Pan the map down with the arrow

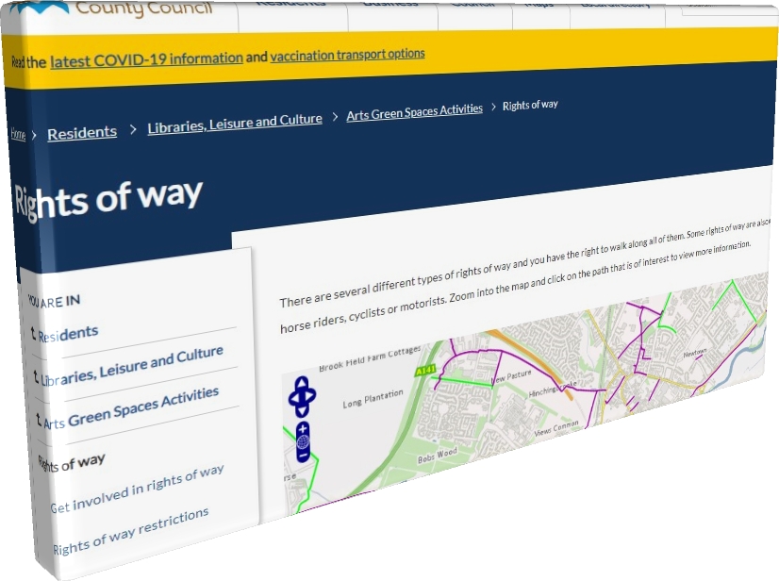tap(303, 410)
